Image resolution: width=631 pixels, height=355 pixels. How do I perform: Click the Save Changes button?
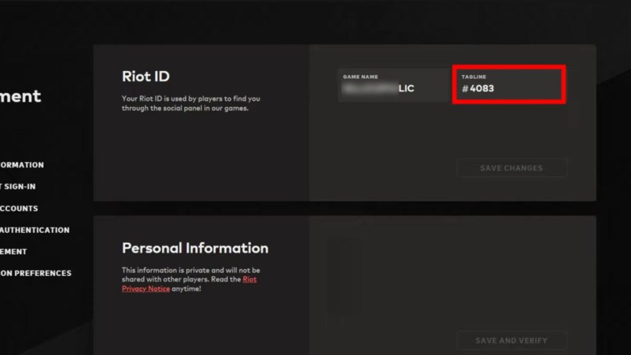click(511, 168)
